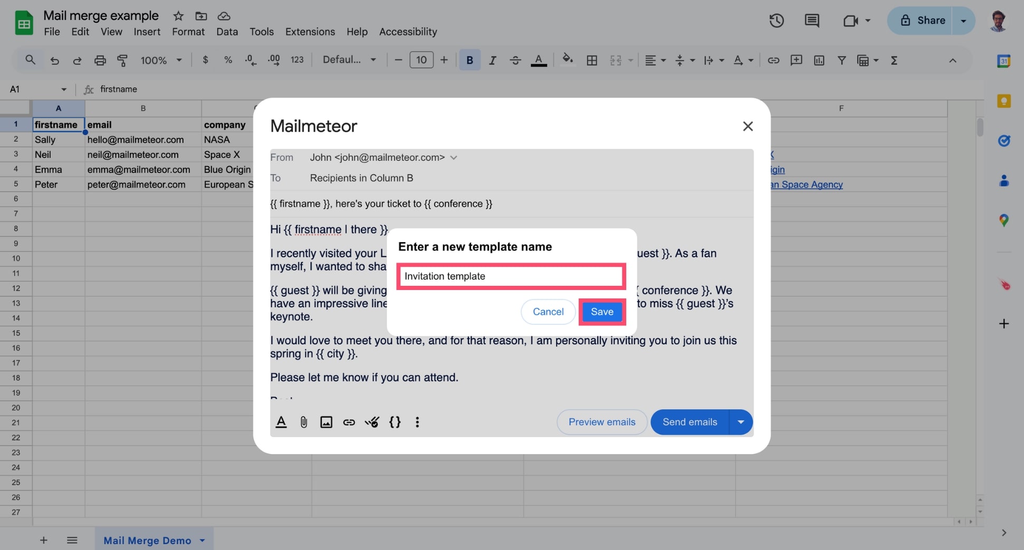Close the Mailmeteor dialog
Viewport: 1024px width, 550px height.
(x=748, y=126)
